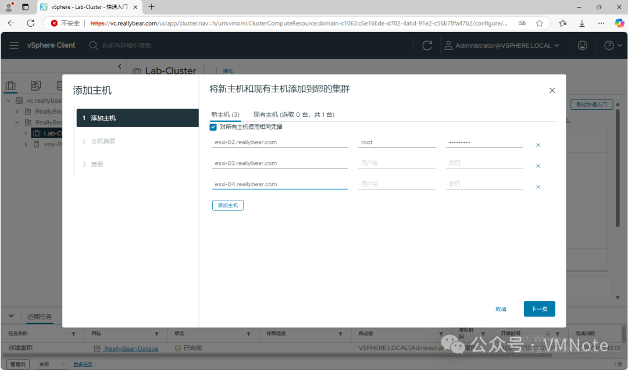Screen dimensions: 628x370
Task: Click the global search field
Action: point(126,45)
